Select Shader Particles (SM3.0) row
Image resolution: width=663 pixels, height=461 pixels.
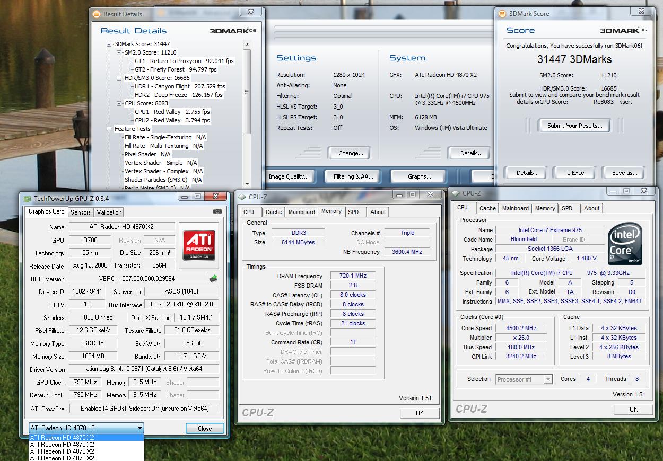(163, 180)
